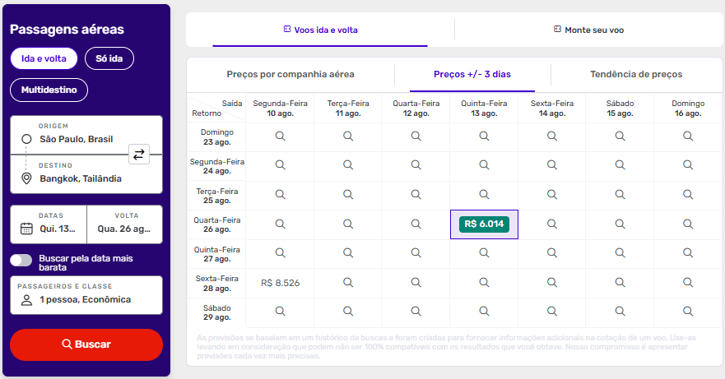Switch to 'Monte seu voo' tab
725x379 pixels.
coord(588,30)
